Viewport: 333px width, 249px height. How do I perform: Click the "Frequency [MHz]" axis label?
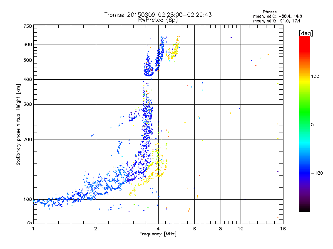tap(158, 234)
